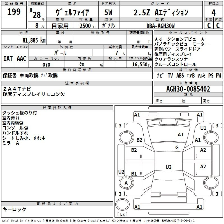Click the G mark on windshield diagram
This screenshot has width=224, height=224.
177,147
